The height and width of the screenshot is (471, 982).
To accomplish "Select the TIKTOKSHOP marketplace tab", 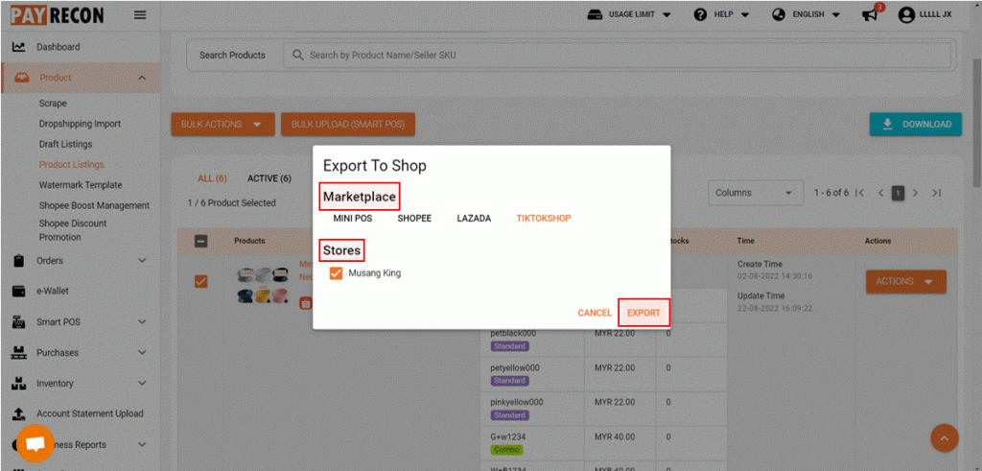I will tap(544, 219).
